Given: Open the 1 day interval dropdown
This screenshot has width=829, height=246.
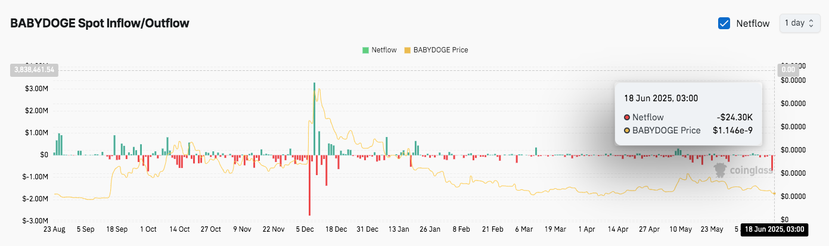Looking at the screenshot, I should [x=799, y=23].
